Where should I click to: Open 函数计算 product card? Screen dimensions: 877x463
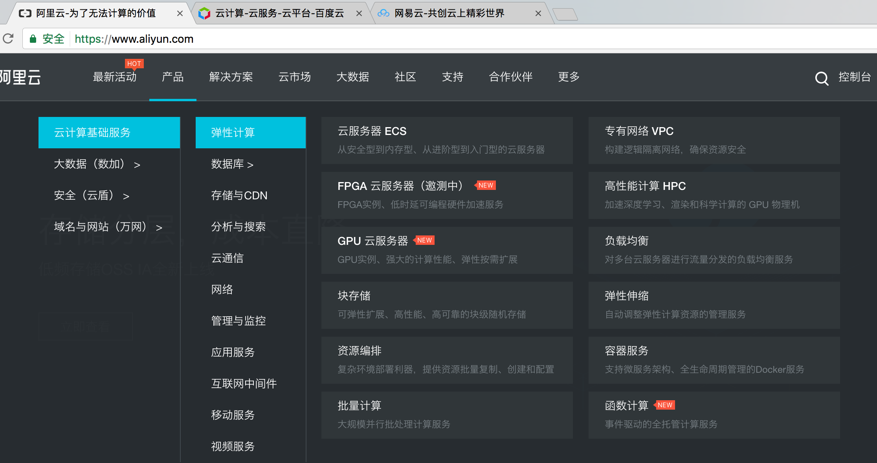coord(714,415)
